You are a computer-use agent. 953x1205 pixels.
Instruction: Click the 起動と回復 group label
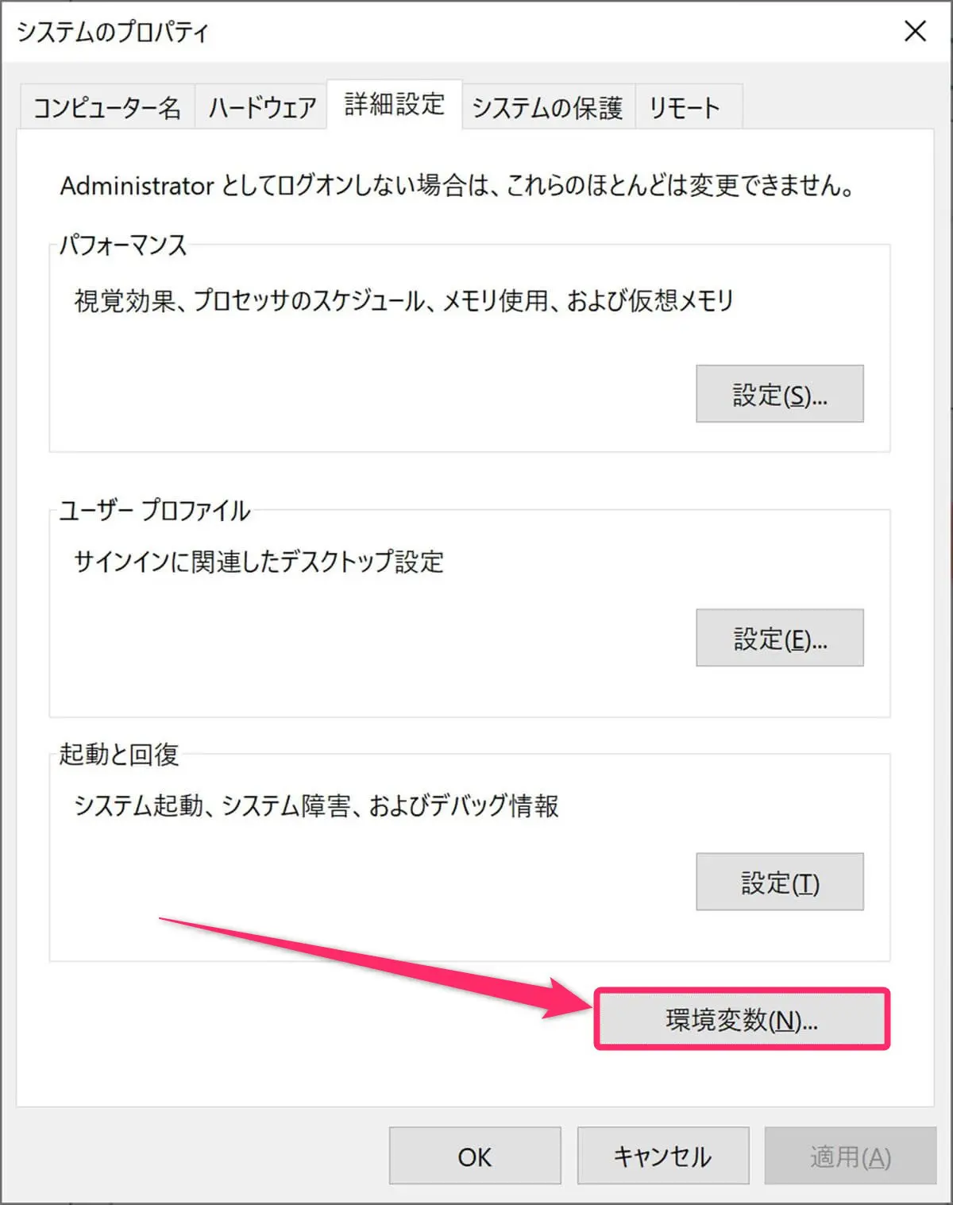click(x=119, y=754)
